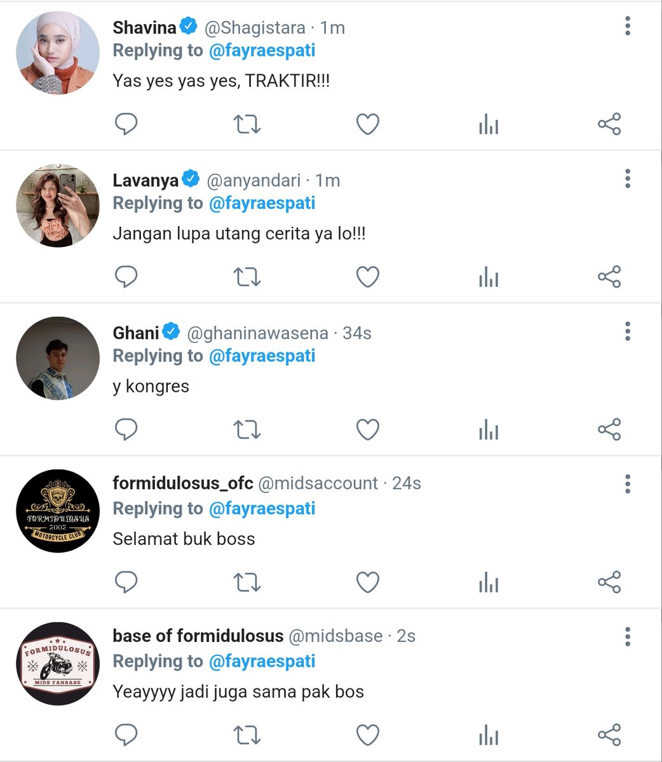Open more options on base of formidulosus tweet

pos(628,636)
